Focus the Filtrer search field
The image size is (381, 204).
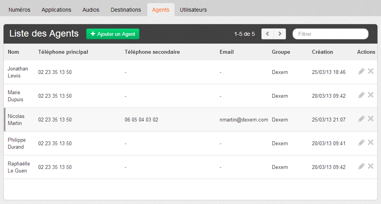click(x=330, y=34)
